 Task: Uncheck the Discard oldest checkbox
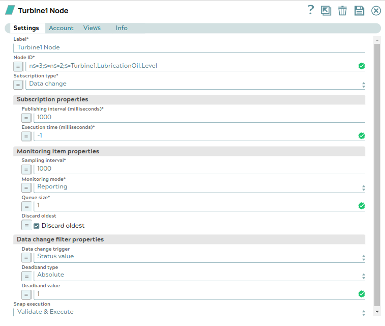click(x=36, y=226)
